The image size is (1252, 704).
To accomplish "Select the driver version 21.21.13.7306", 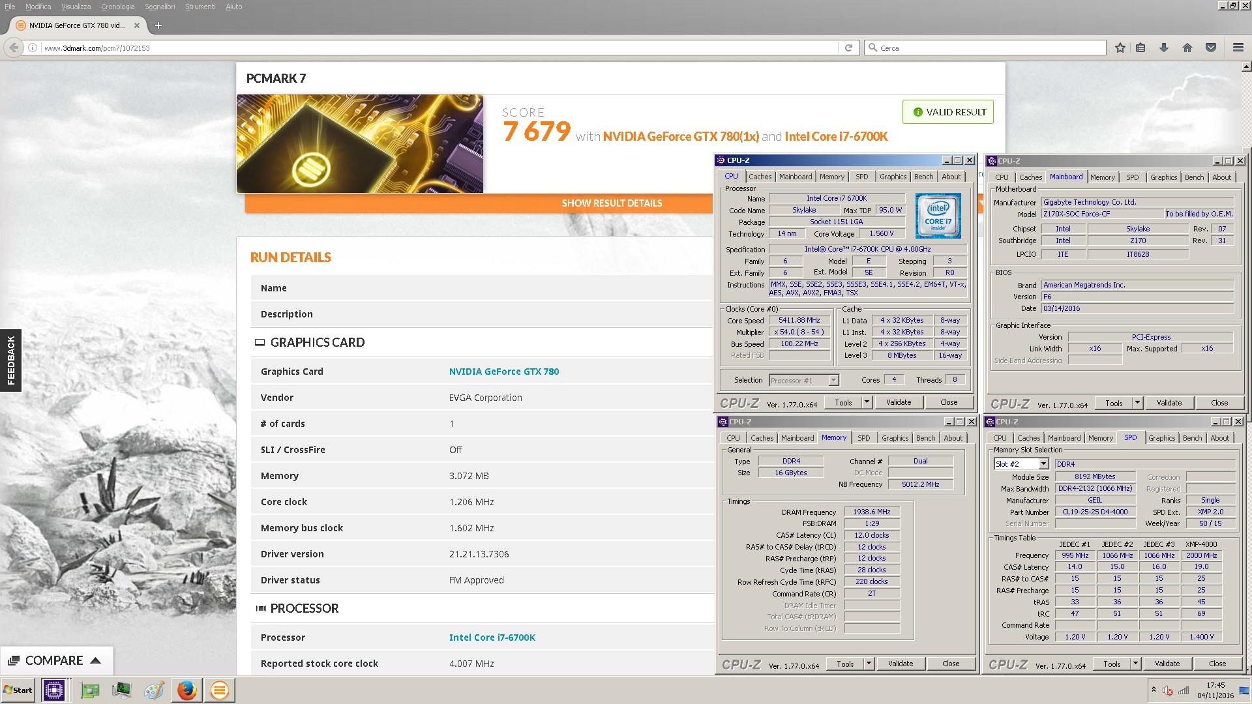I will tap(479, 554).
